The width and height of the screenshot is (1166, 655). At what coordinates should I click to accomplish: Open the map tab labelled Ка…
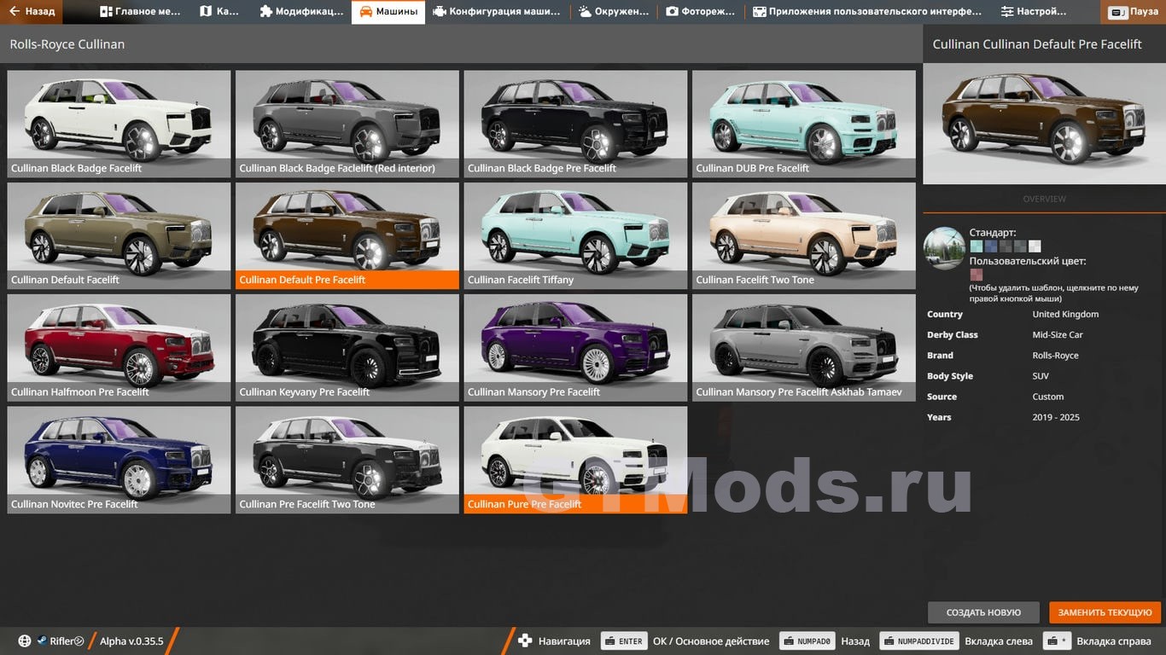[219, 12]
